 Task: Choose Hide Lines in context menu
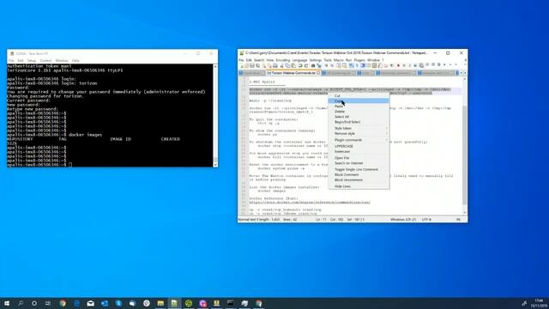point(359,186)
